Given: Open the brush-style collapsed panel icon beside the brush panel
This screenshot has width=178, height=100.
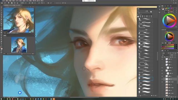Looking at the screenshot, I should tap(159, 12).
